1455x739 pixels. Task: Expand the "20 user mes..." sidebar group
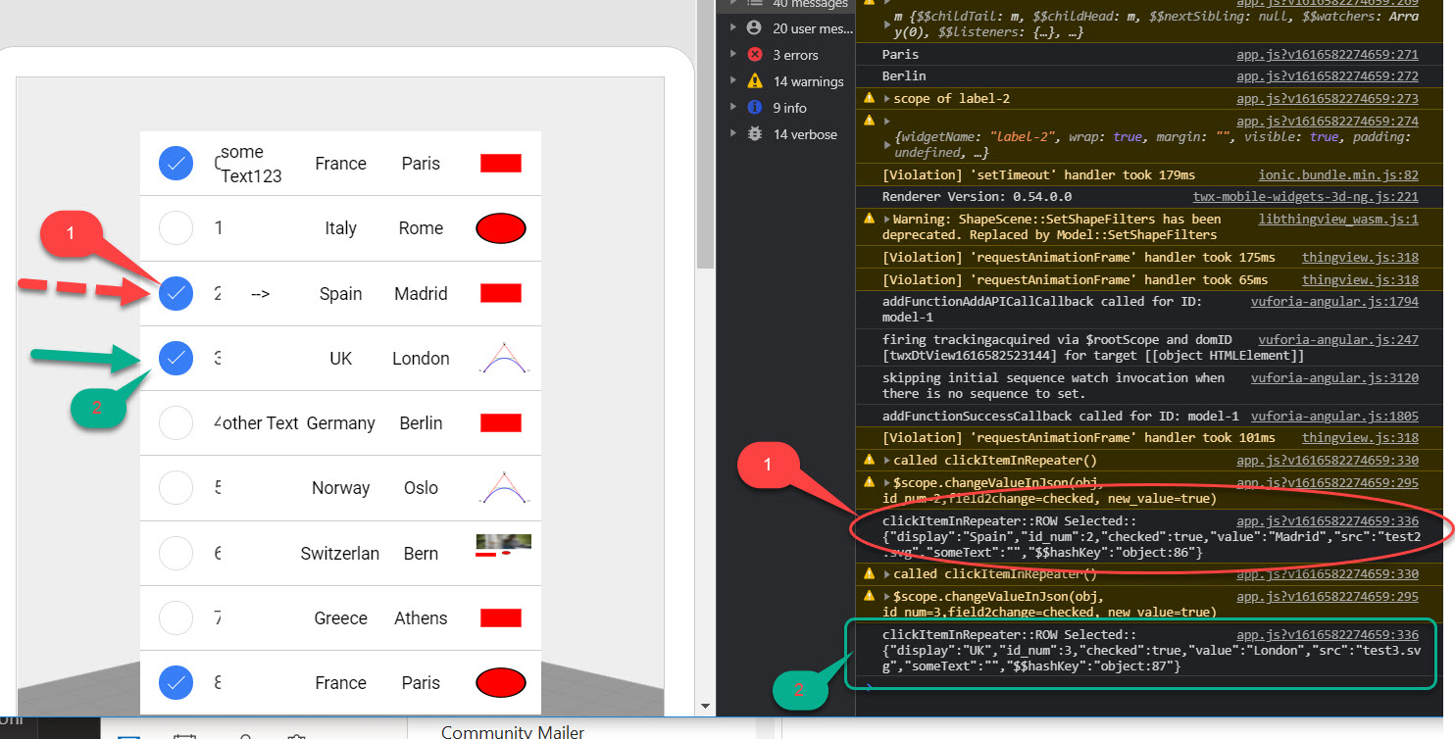click(733, 27)
